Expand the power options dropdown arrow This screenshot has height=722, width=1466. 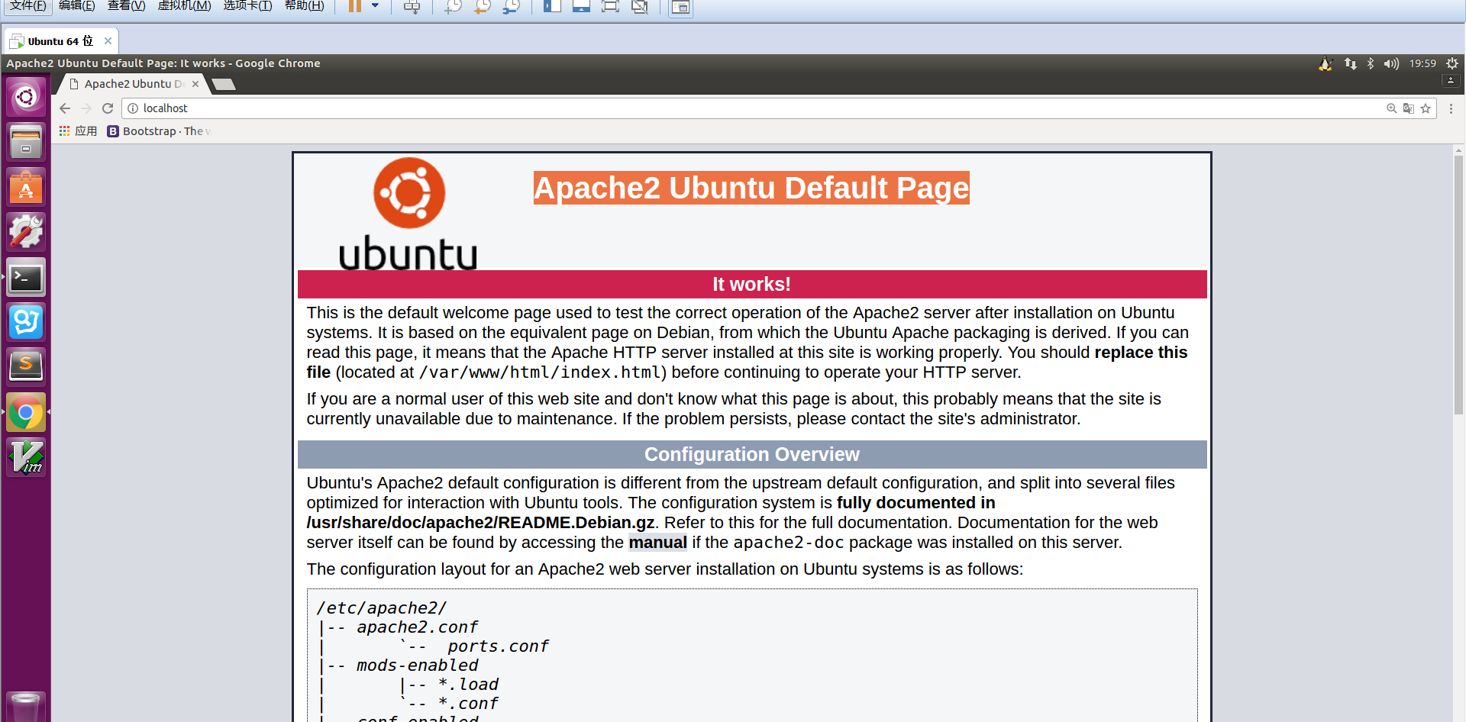tap(375, 6)
